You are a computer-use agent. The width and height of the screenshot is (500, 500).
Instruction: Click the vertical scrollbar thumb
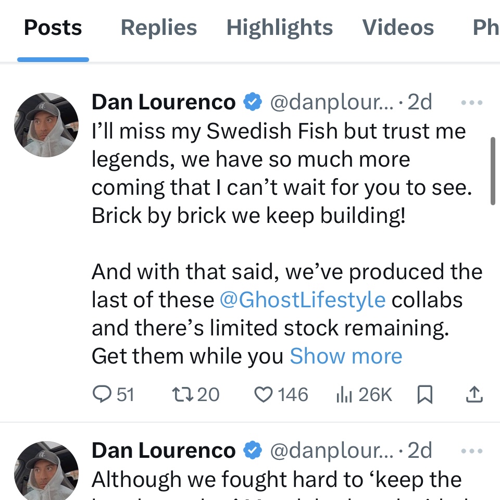[493, 171]
